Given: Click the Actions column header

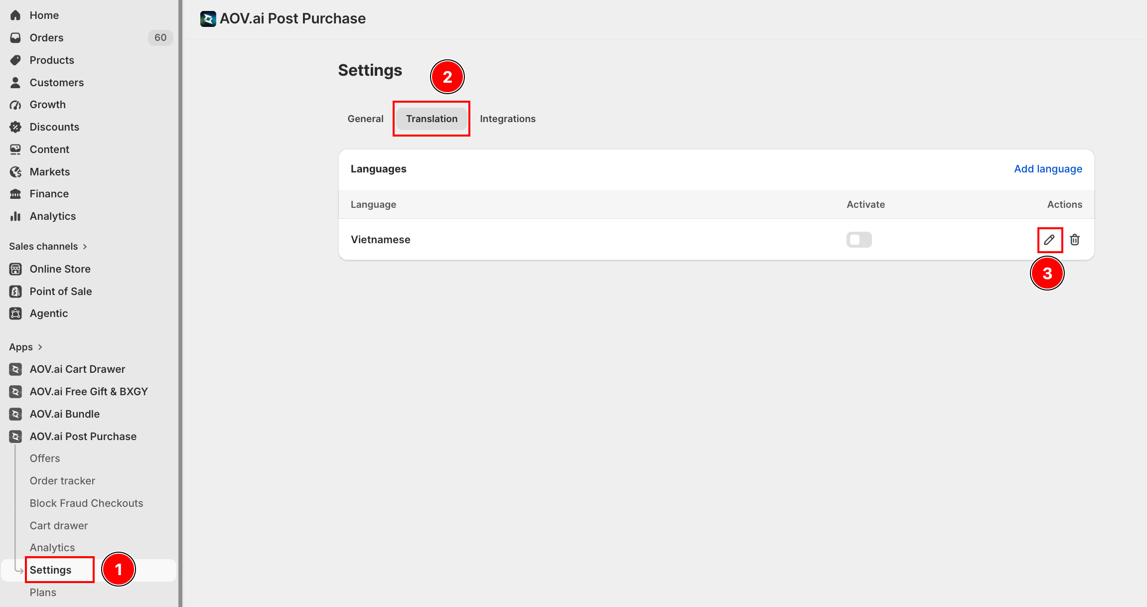Looking at the screenshot, I should tap(1065, 204).
